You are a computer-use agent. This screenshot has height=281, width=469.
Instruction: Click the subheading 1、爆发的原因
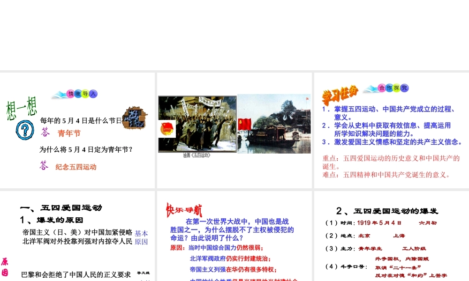(x=52, y=220)
